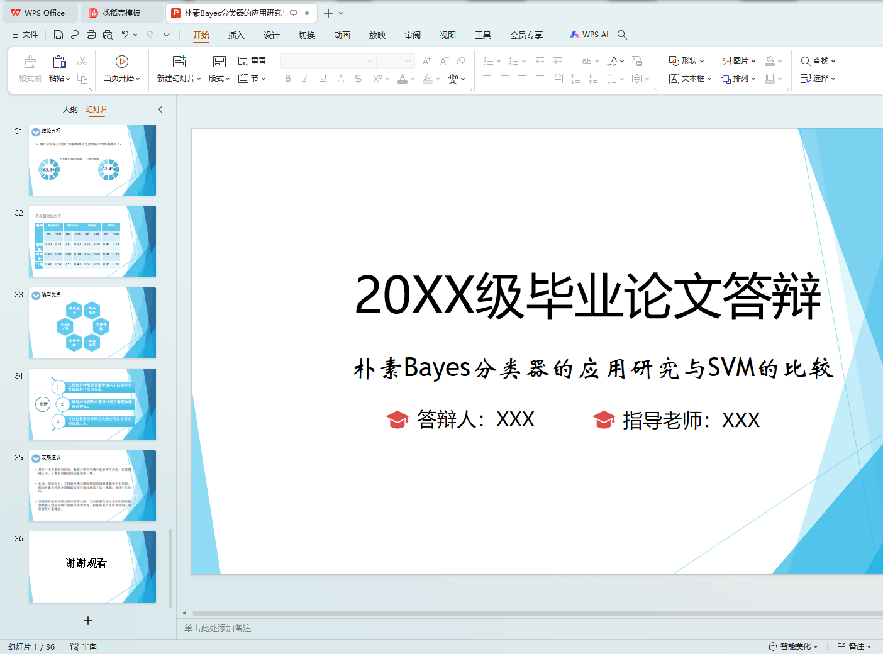This screenshot has width=883, height=654.
Task: Open the 文件 file menu
Action: click(25, 35)
